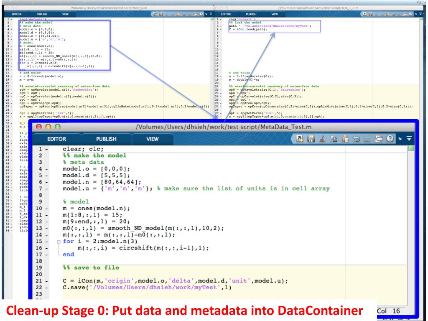Paste in the test_1_2.m toolbar

pos(388,14)
